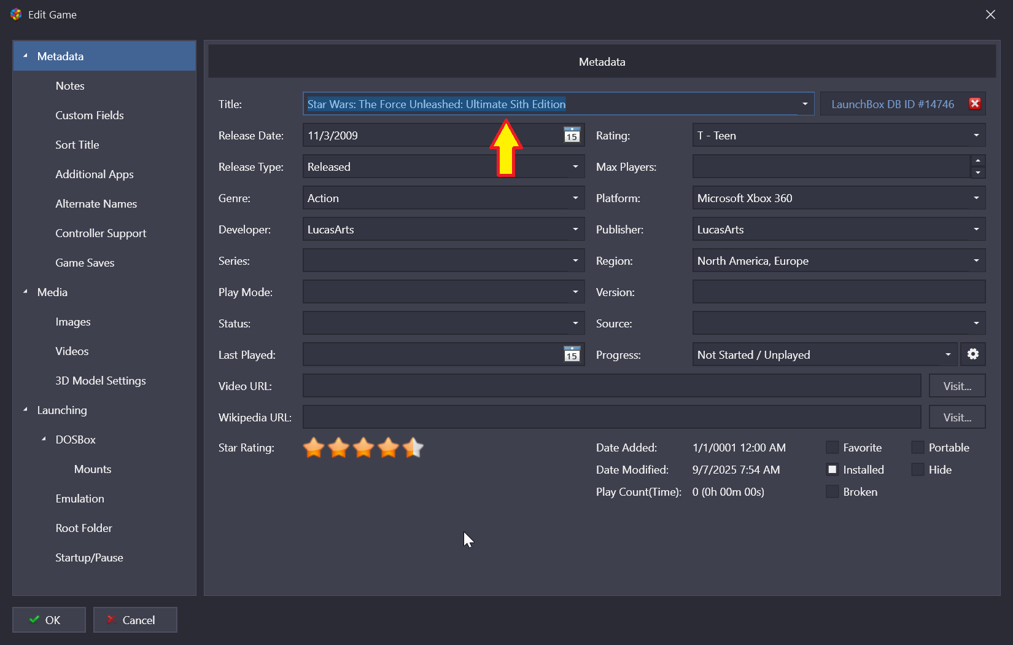
Task: Open Progress settings gear
Action: click(973, 354)
